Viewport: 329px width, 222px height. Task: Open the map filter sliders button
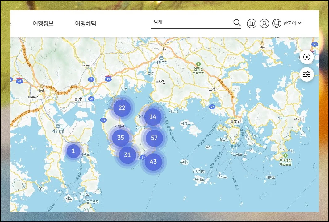[x=306, y=75]
